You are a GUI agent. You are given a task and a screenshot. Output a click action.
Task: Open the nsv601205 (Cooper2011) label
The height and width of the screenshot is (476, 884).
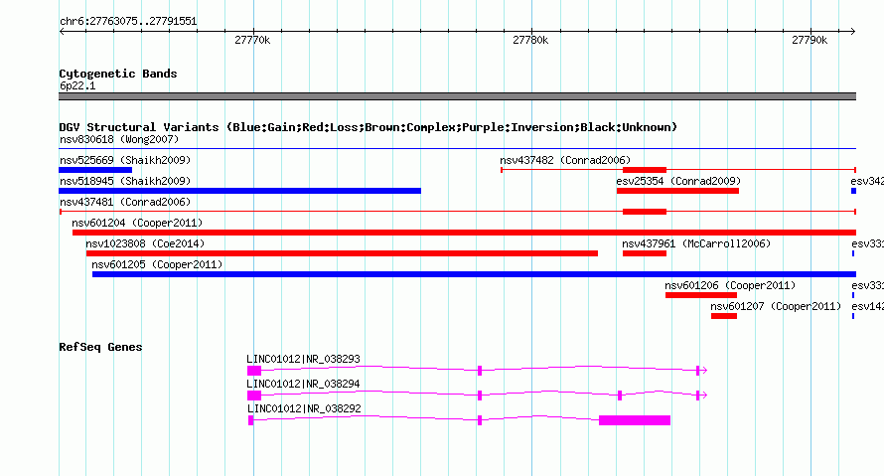[157, 264]
